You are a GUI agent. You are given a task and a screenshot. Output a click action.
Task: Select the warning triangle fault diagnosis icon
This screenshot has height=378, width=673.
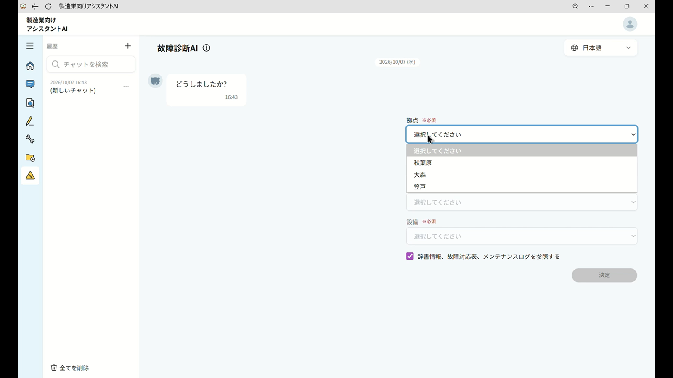30,176
